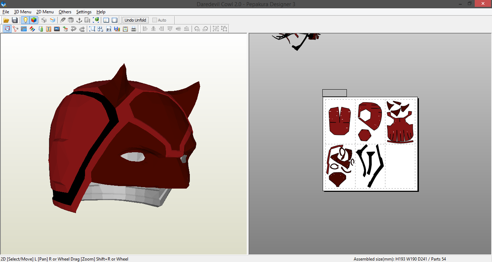The width and height of the screenshot is (492, 262).
Task: Click the align bottom icon
Action: coord(187,29)
